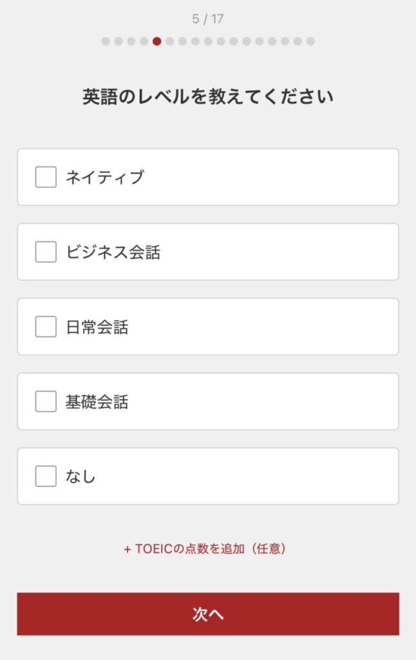Viewport: 416px width, 660px height.
Task: Enable the 基礎会話 checkbox
Action: coord(46,402)
